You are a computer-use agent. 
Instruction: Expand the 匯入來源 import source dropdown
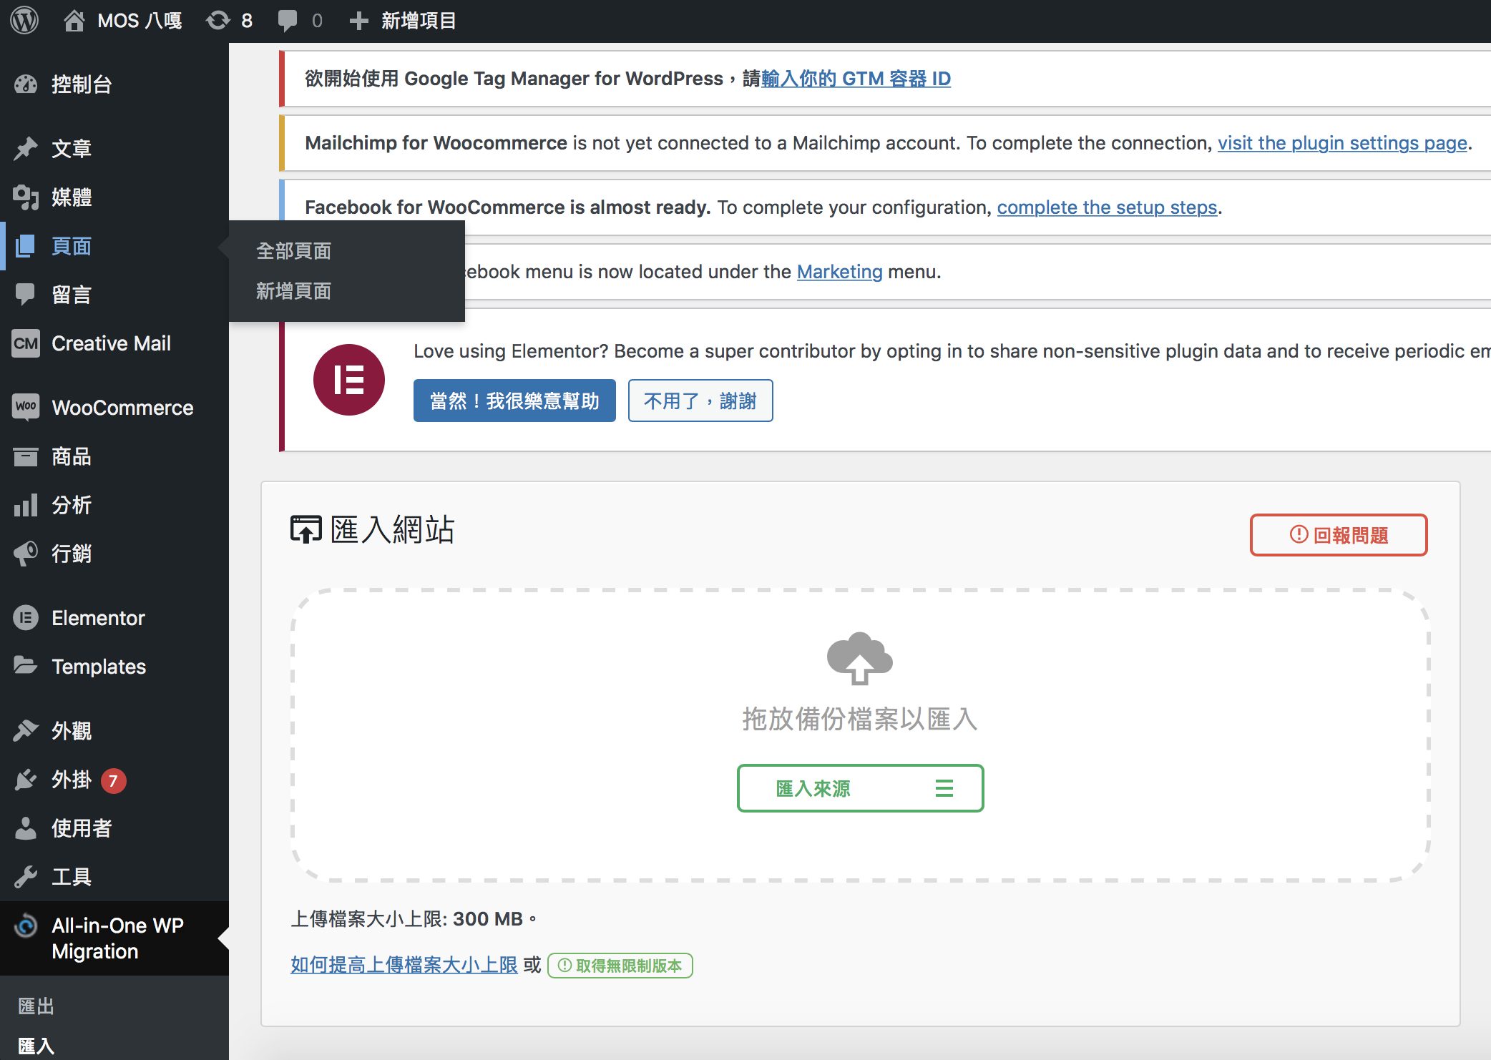[x=860, y=788]
